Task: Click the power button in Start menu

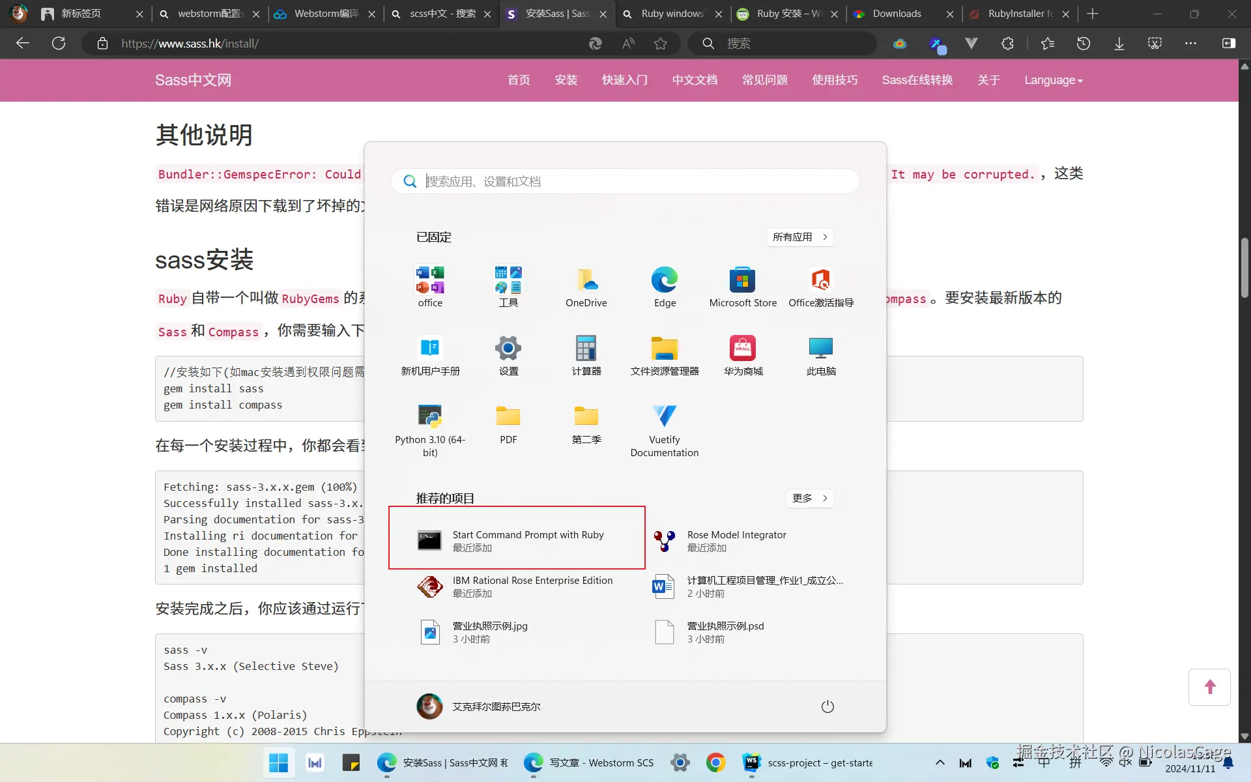Action: pos(827,706)
